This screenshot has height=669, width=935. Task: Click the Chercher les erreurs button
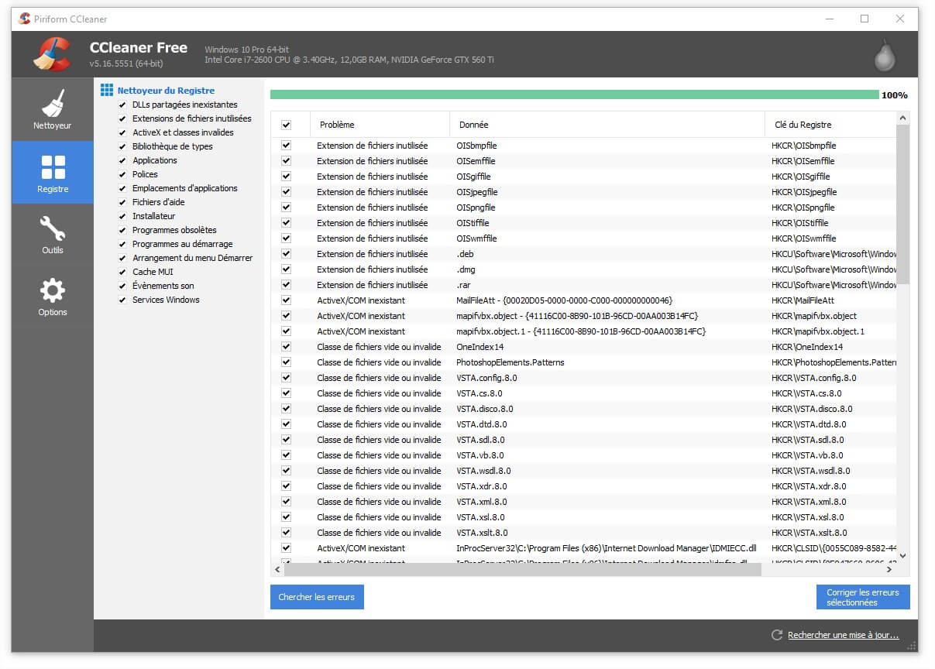click(x=317, y=597)
